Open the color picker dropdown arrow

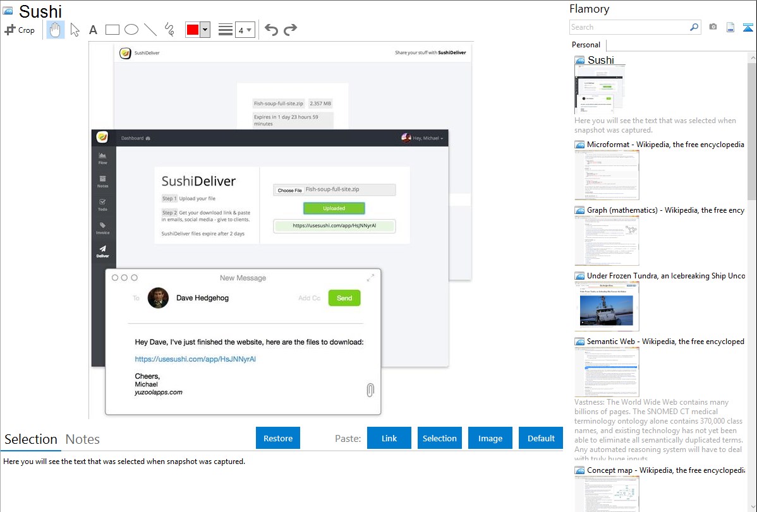[x=205, y=30]
